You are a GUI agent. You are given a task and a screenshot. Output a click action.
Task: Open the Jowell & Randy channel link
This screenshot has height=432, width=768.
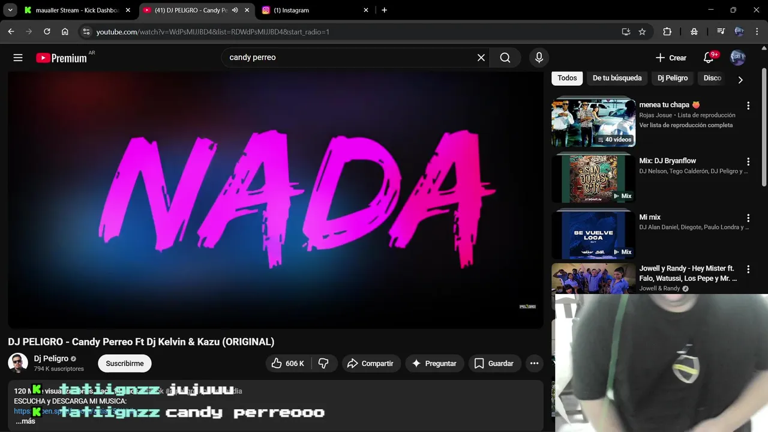pos(659,289)
